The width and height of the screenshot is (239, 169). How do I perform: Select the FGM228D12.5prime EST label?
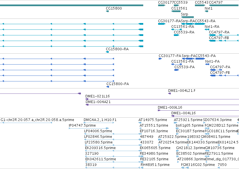tap(221, 125)
